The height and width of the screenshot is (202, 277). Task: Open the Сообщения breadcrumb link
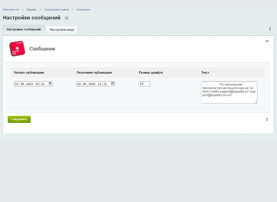click(83, 10)
